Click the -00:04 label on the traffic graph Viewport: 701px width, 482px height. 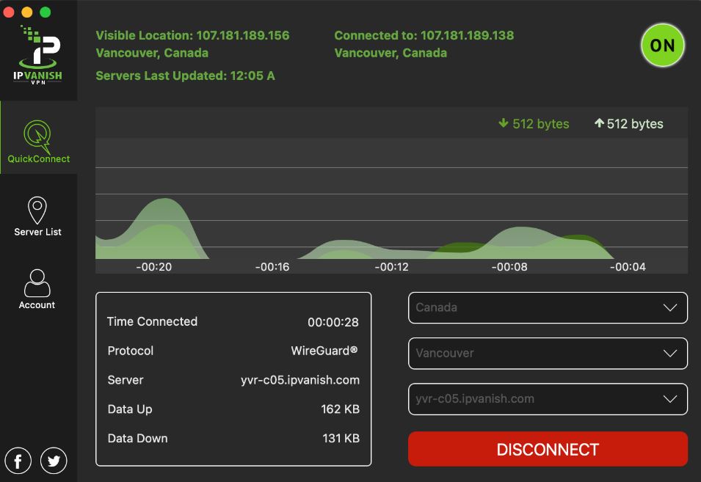628,267
